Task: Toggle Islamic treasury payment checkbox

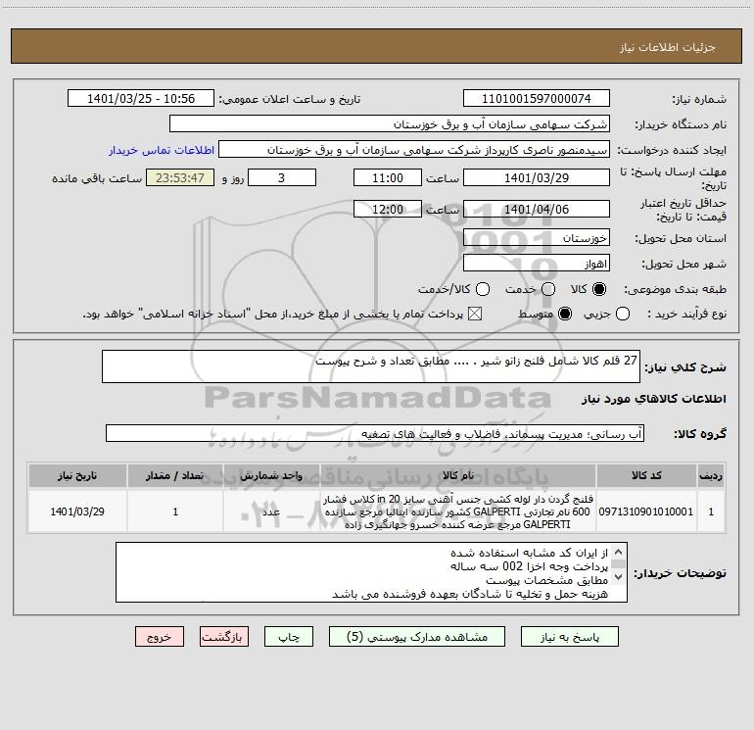Action: tap(475, 314)
